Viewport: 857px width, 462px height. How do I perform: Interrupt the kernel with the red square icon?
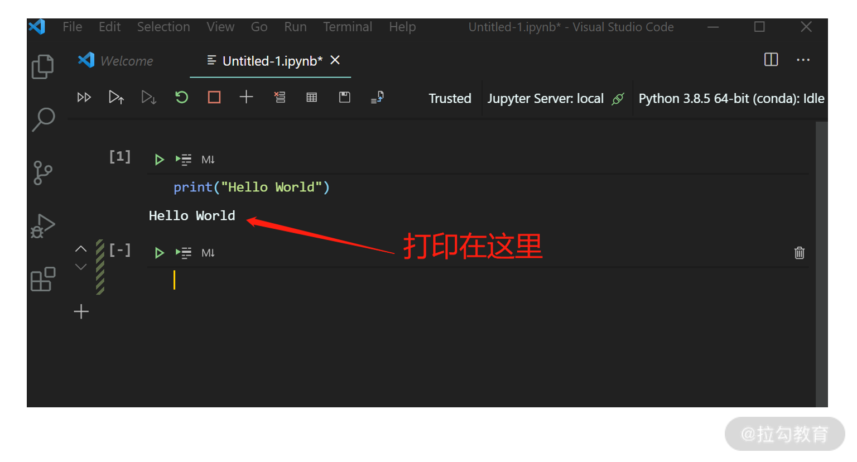tap(214, 98)
